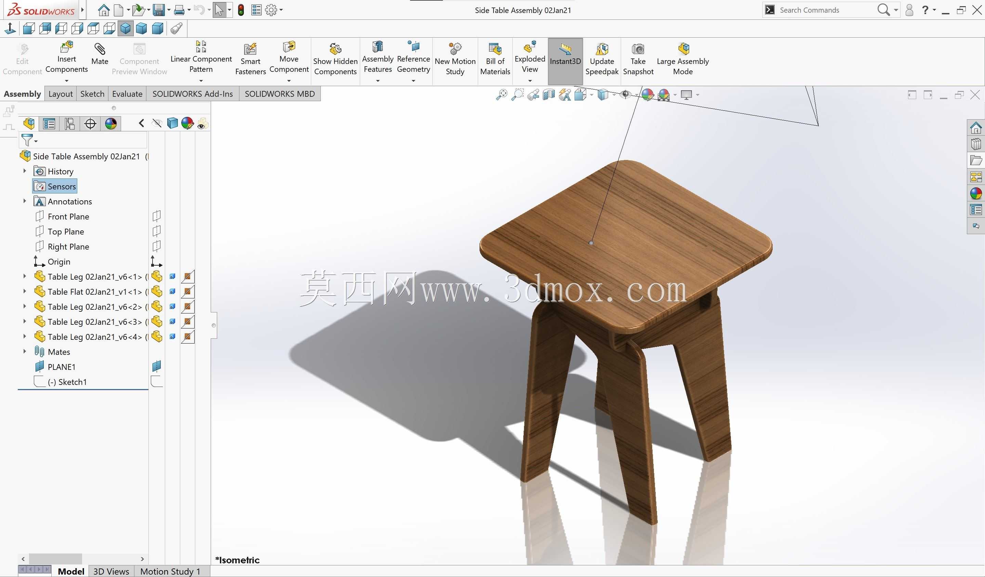The height and width of the screenshot is (577, 985).
Task: Expand the Mates folder
Action: 25,352
